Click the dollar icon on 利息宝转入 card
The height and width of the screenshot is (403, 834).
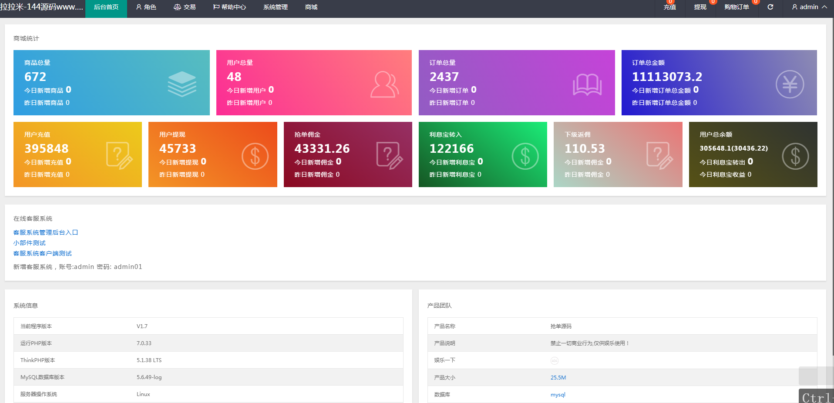[x=525, y=156]
